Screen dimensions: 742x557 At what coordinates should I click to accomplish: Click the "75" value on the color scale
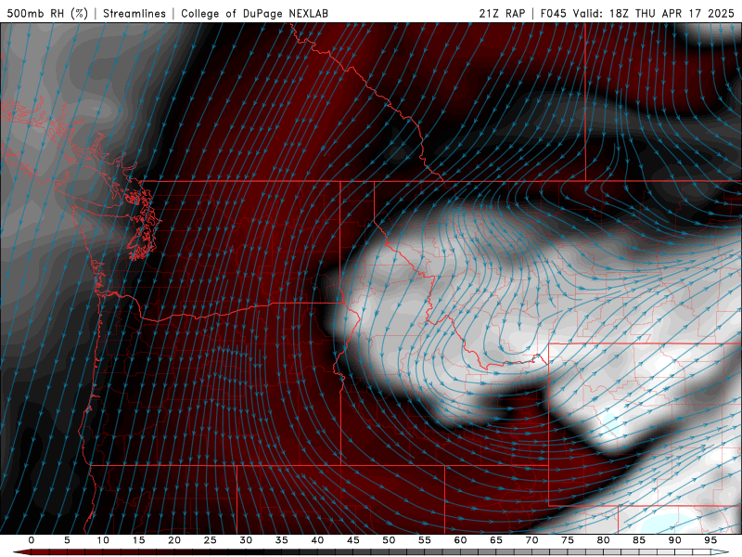(568, 540)
